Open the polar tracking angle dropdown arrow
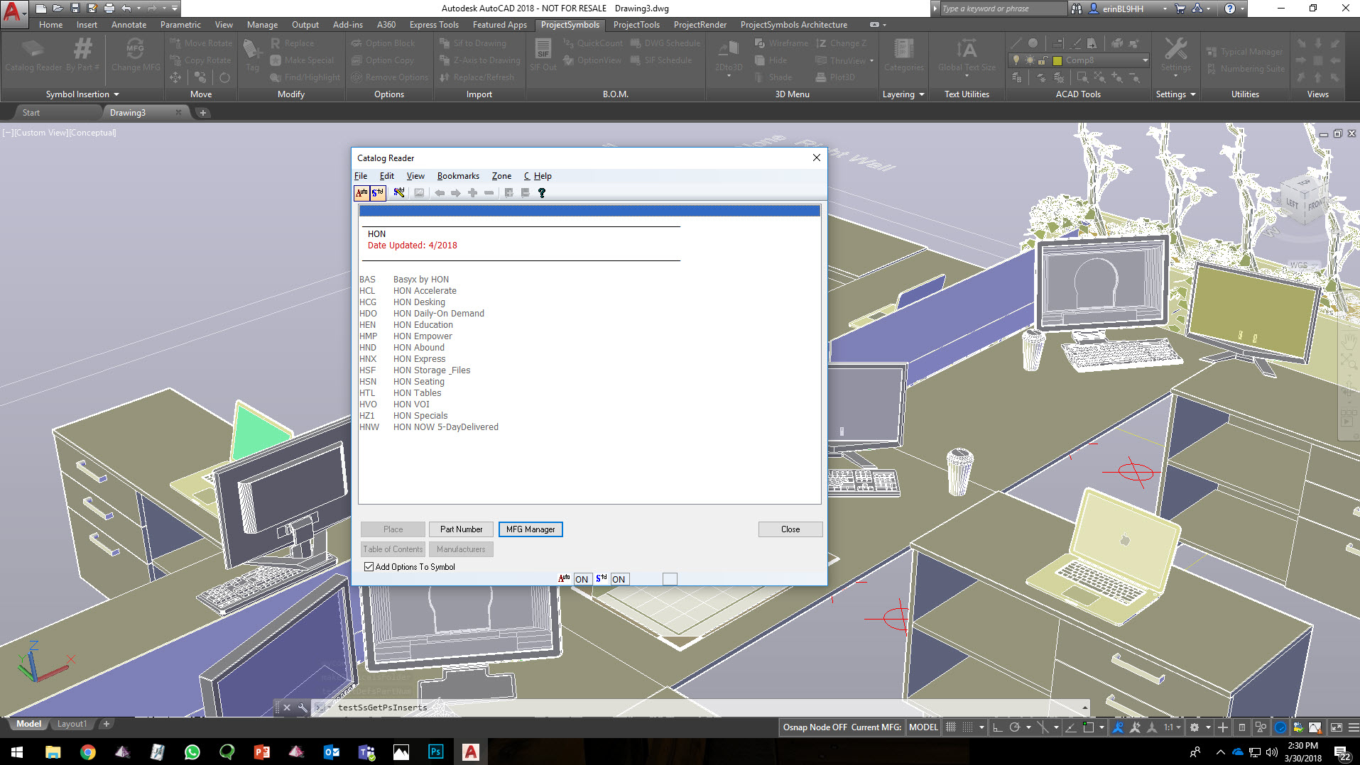This screenshot has height=765, width=1360. [x=1028, y=727]
